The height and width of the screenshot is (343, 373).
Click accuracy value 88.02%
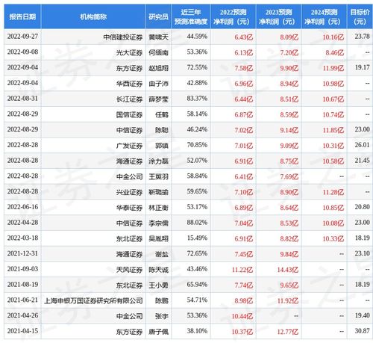point(197,223)
